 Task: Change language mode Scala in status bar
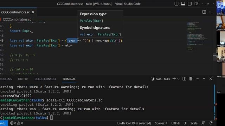194,123
